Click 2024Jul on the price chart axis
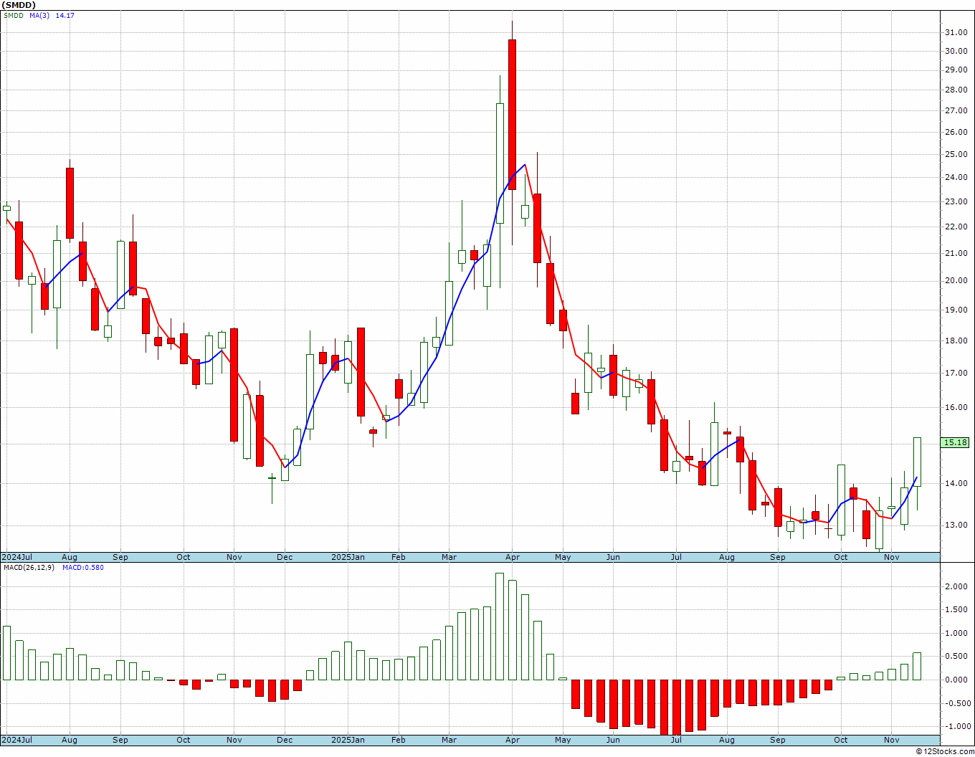Image resolution: width=975 pixels, height=757 pixels. 16,557
